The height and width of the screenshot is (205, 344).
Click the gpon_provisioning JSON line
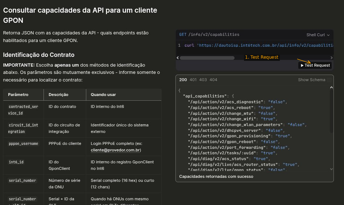[x=240, y=136]
